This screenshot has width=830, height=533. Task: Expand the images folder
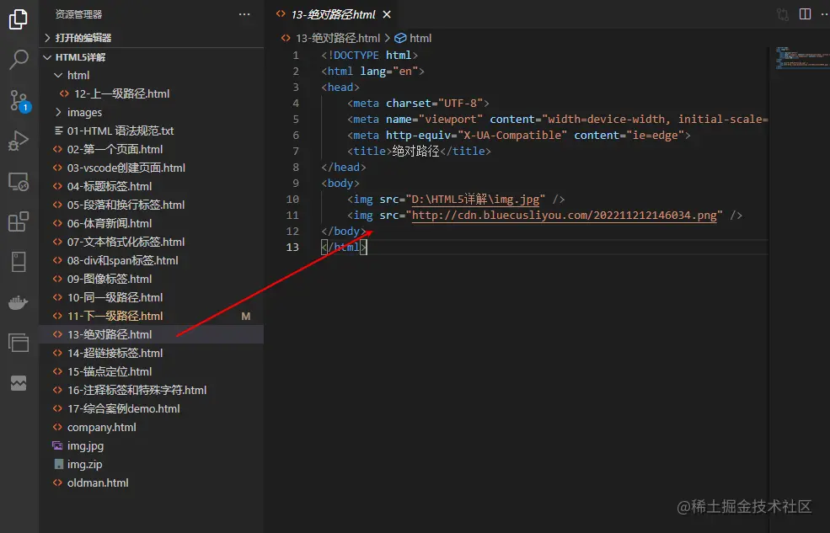[152, 112]
